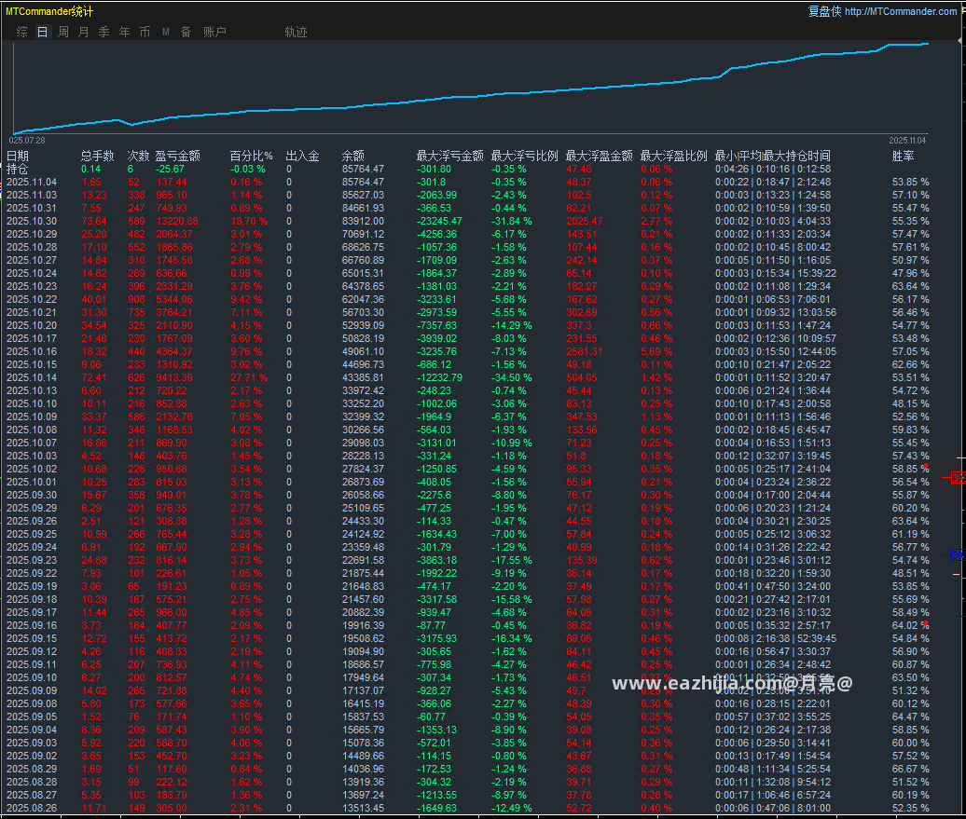This screenshot has height=819, width=966.
Task: Switch to the 轨迹 track tab
Action: tap(296, 32)
